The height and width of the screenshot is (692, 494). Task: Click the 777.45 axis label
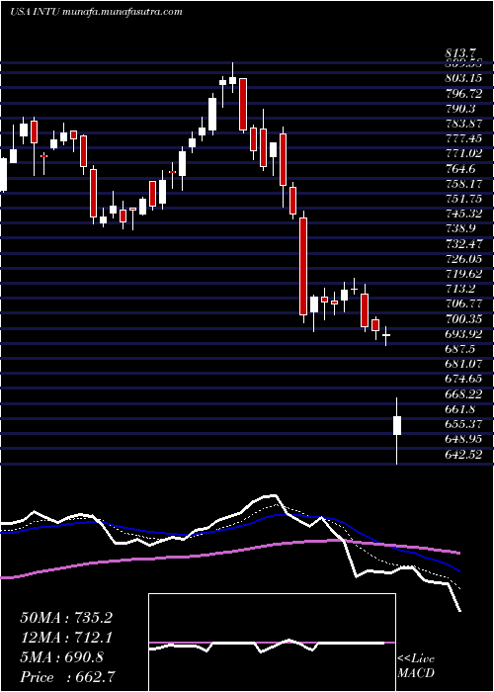465,138
